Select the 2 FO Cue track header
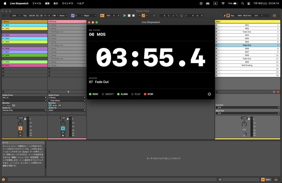The height and width of the screenshot is (183, 282). 67,21
